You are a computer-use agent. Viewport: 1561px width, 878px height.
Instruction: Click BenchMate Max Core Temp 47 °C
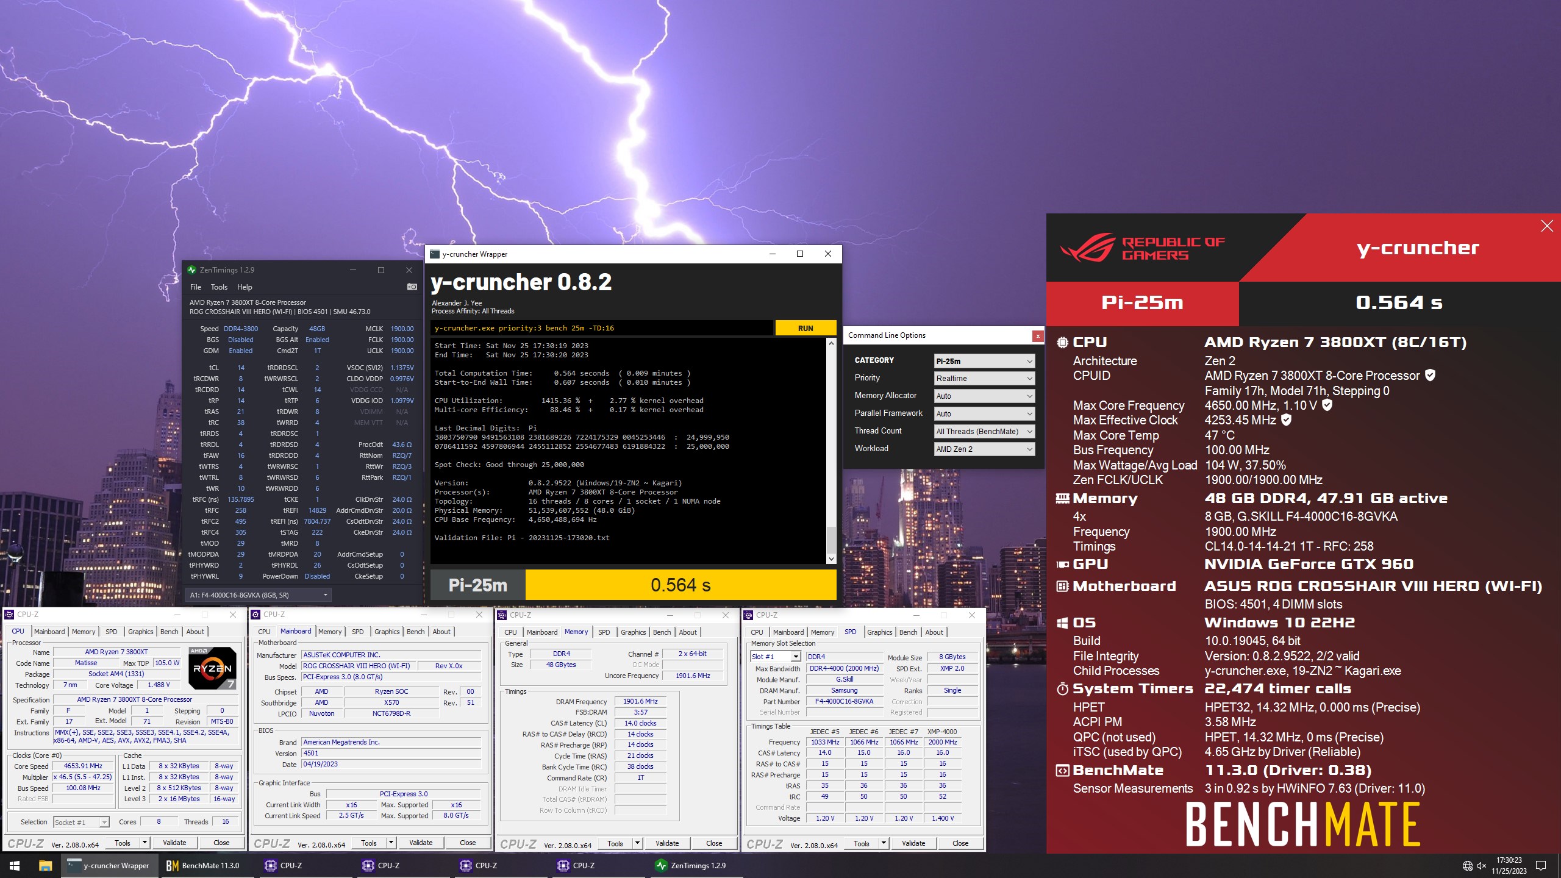1220,435
